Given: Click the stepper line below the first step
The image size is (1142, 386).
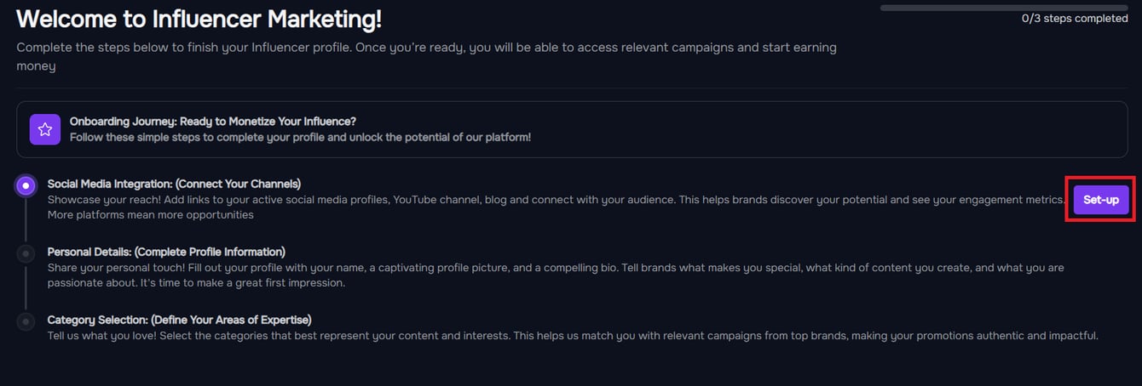Looking at the screenshot, I should [26, 220].
